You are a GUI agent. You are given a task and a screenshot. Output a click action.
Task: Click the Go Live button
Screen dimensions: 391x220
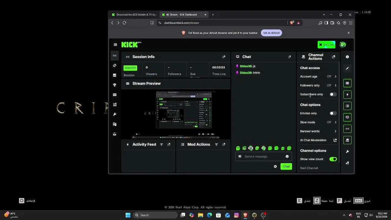coord(326,45)
